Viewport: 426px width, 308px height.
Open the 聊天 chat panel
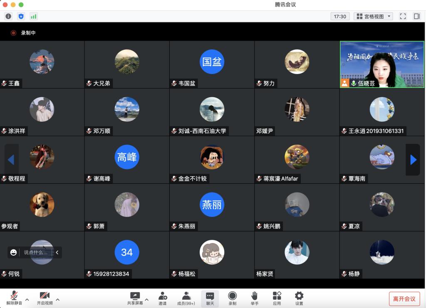pos(210,298)
